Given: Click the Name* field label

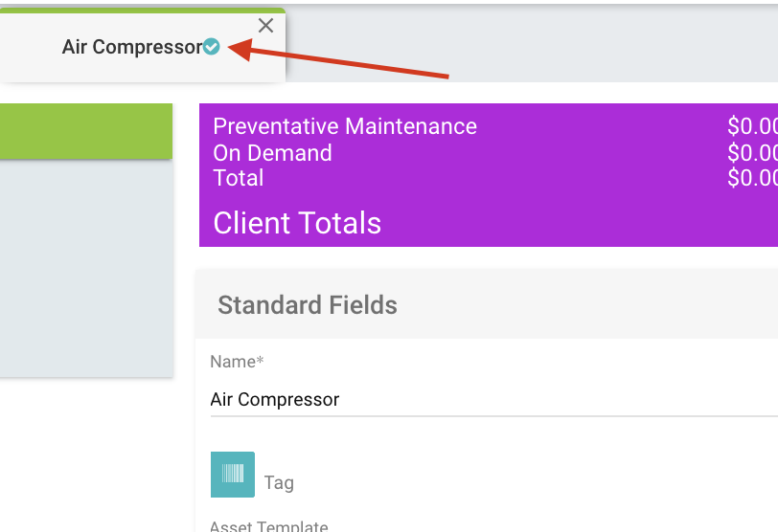Looking at the screenshot, I should [x=236, y=362].
